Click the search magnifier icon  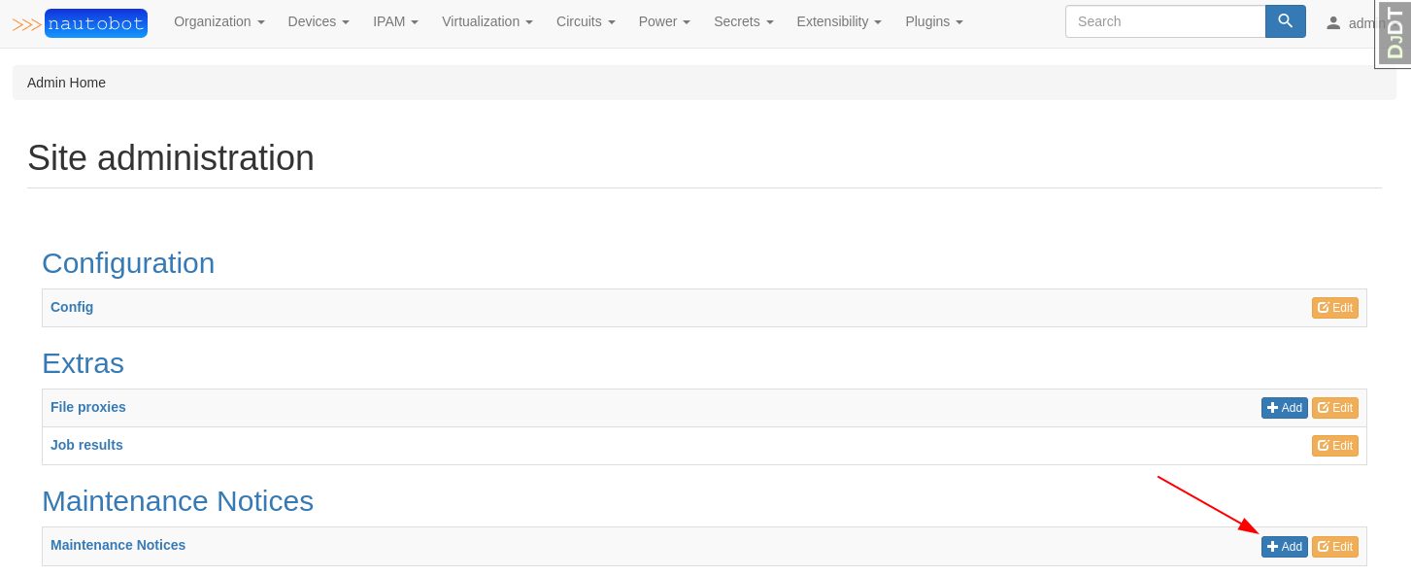[1285, 20]
